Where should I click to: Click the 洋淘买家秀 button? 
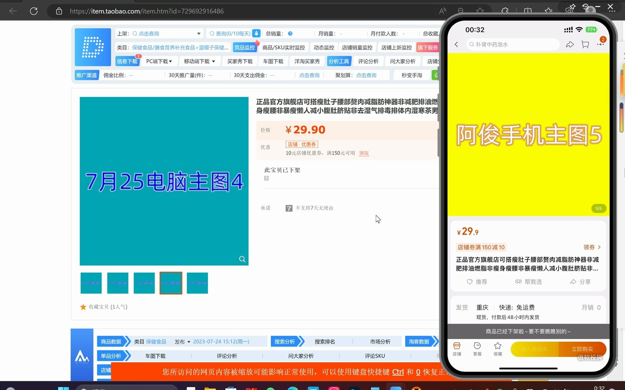pyautogui.click(x=307, y=61)
